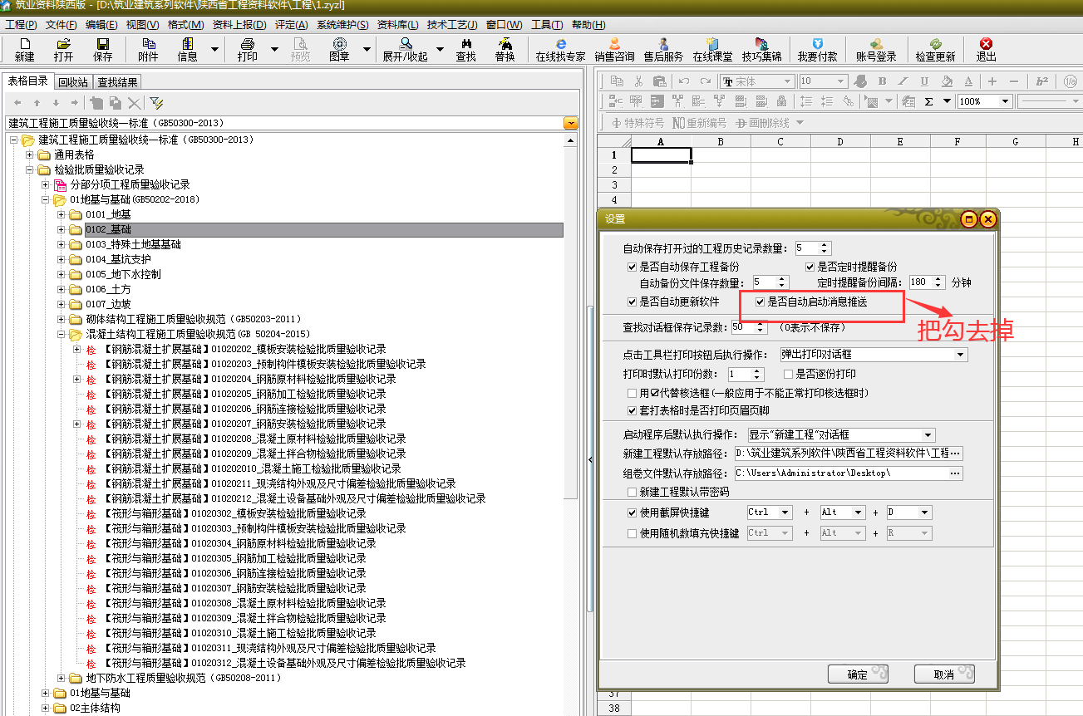Uncheck 是否自动启动消息推送 checkbox
Image resolution: width=1083 pixels, height=716 pixels.
pos(761,302)
